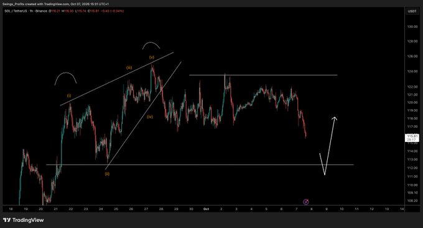
Task: Select the wave label (i)
Action: (x=69, y=95)
